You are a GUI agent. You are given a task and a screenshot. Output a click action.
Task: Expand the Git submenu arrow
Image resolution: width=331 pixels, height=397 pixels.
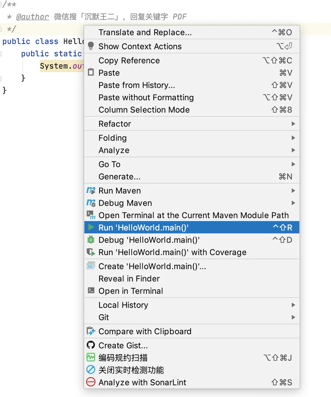pyautogui.click(x=293, y=317)
